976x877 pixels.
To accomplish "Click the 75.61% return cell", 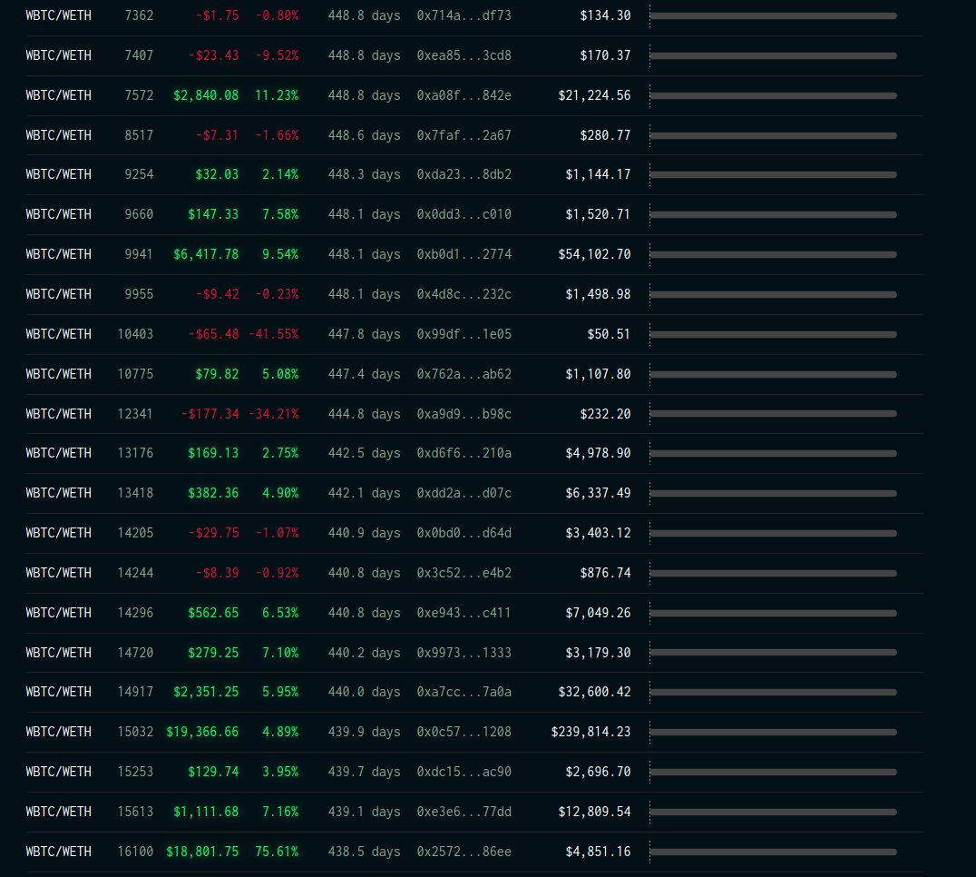I will click(277, 852).
